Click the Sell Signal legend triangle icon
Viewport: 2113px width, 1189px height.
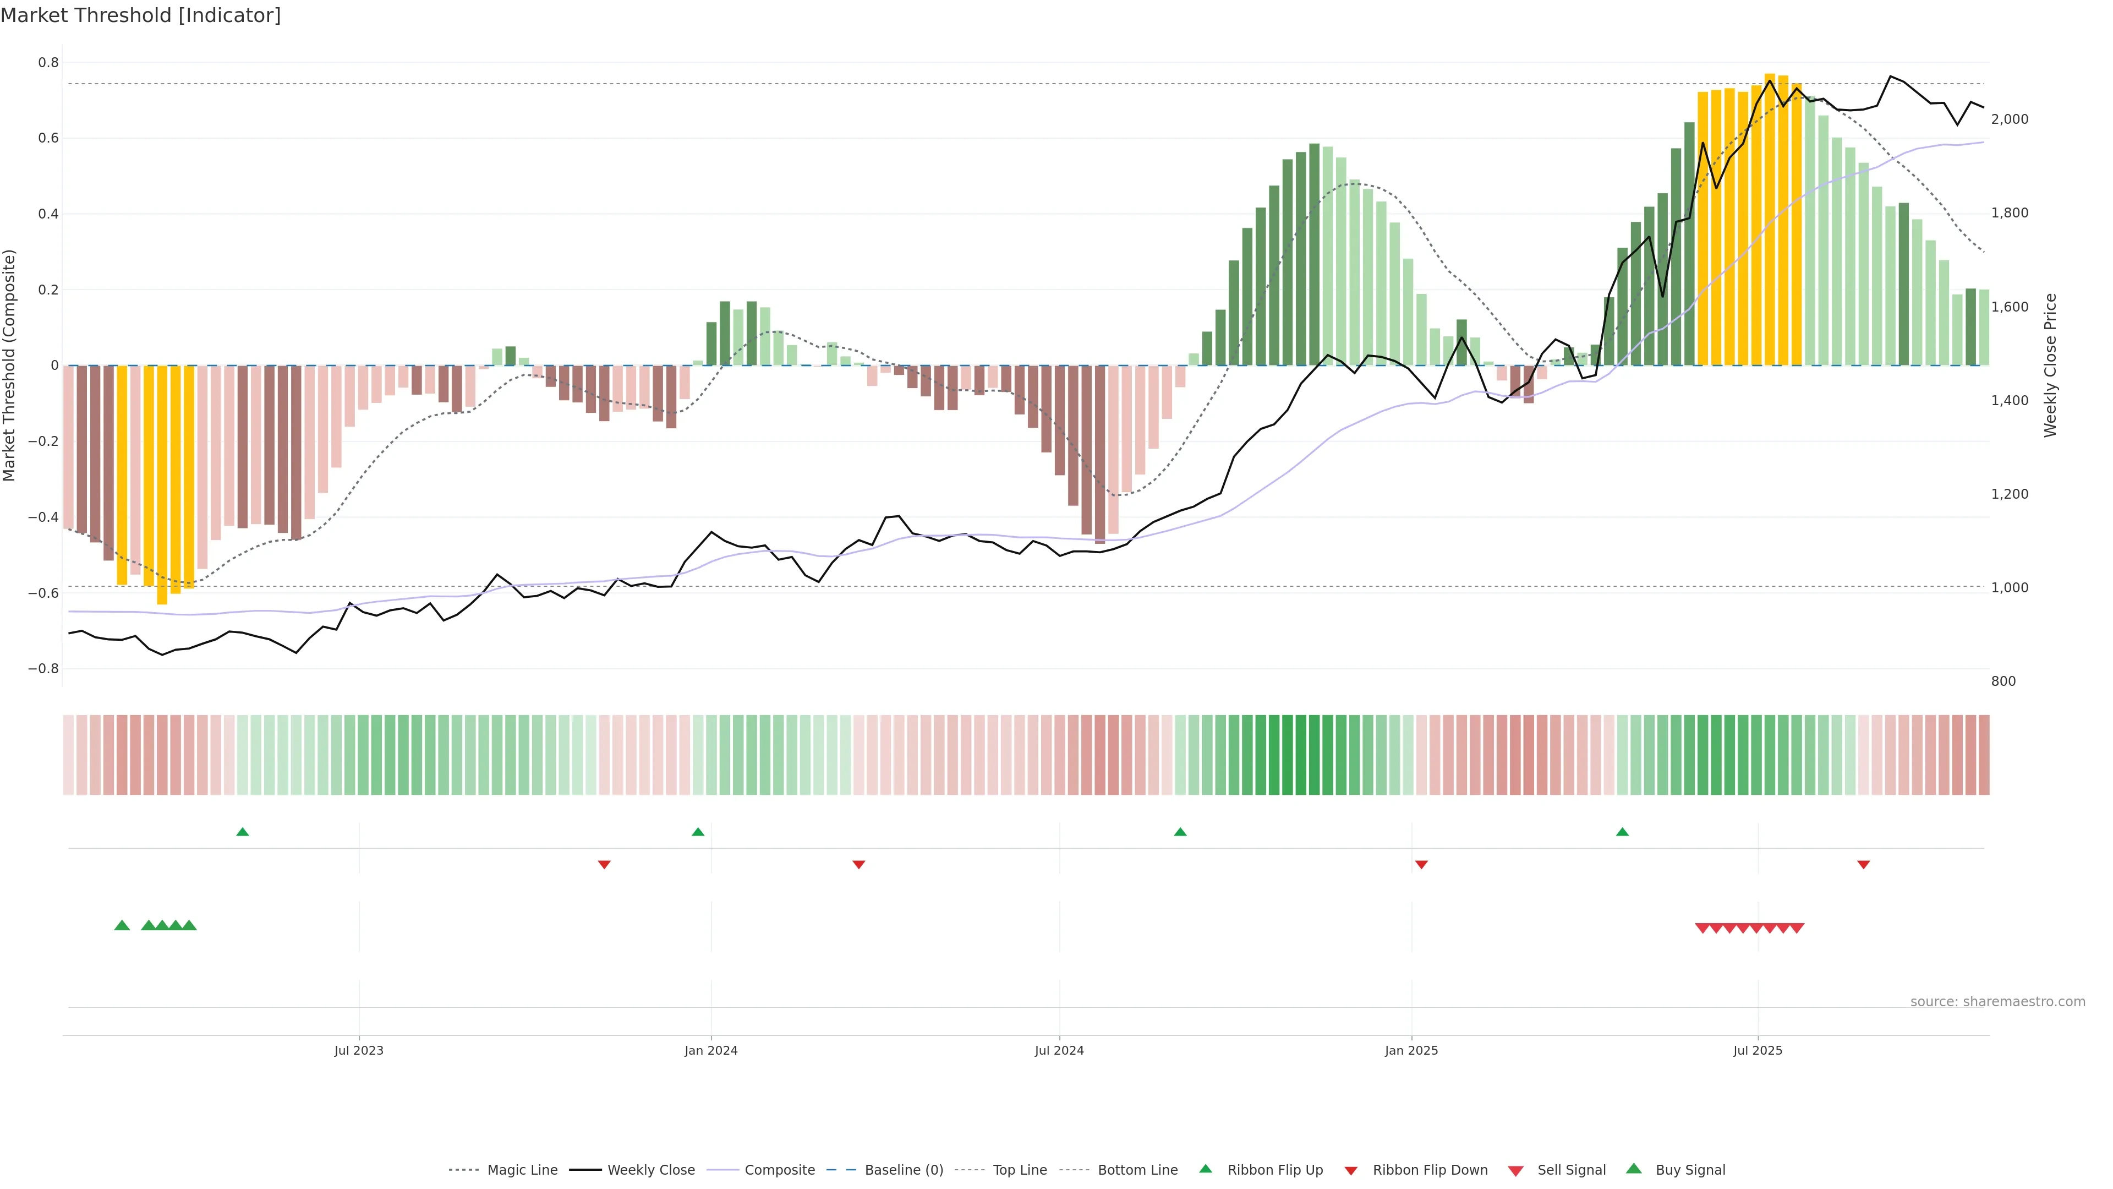coord(1516,1171)
